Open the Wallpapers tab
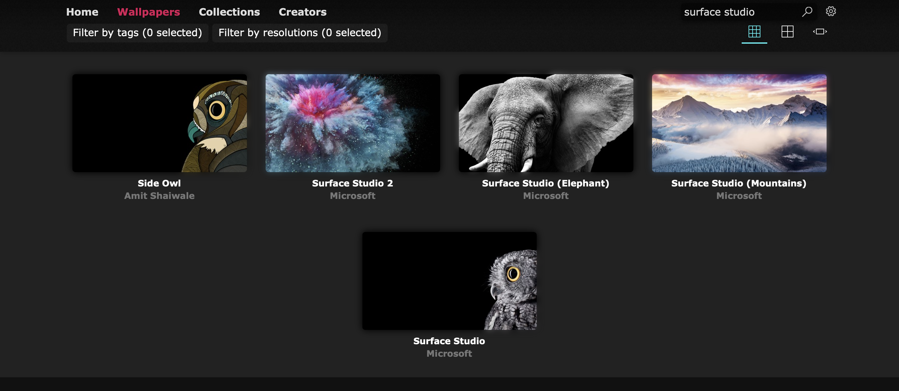The height and width of the screenshot is (391, 899). 149,12
